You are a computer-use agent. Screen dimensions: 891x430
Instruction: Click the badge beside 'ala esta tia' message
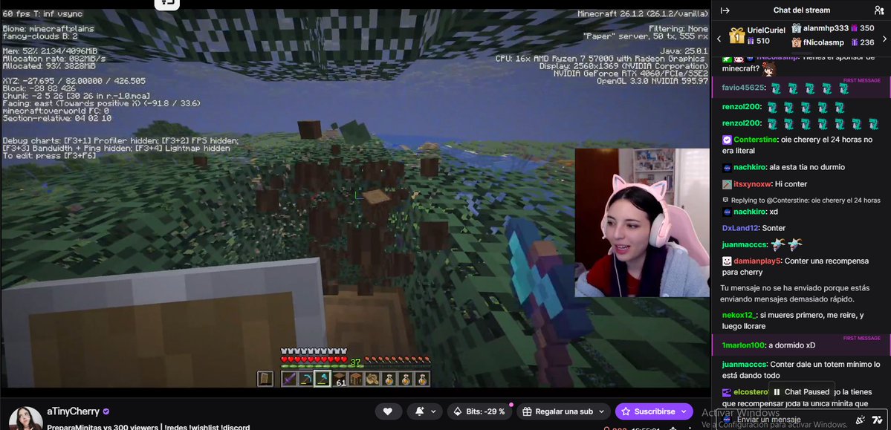[727, 168]
